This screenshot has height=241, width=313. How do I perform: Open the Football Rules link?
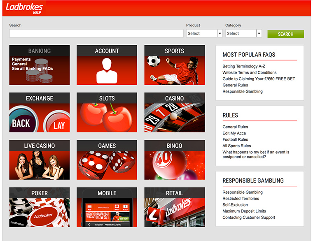[235, 139]
